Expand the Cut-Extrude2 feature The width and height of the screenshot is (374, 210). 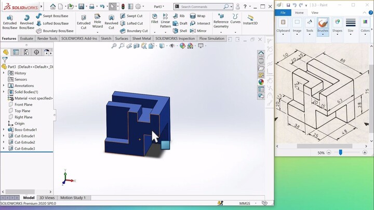[4, 143]
